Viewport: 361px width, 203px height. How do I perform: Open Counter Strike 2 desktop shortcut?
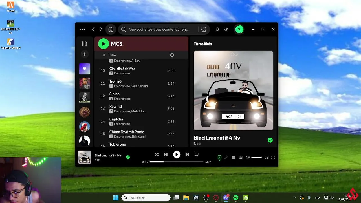pyautogui.click(x=10, y=44)
